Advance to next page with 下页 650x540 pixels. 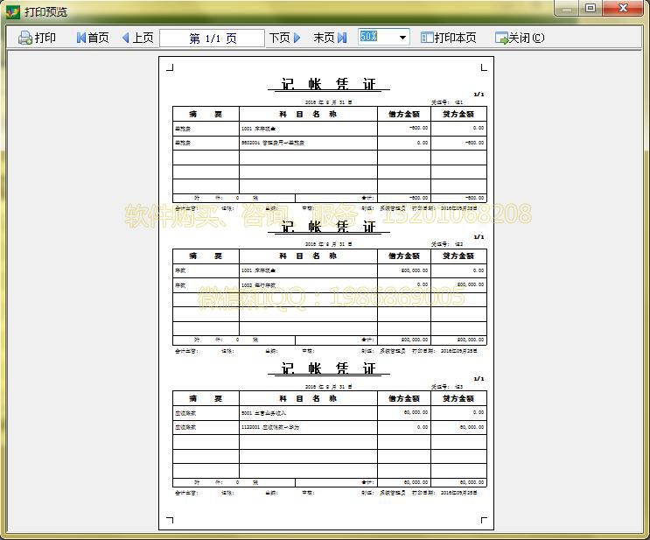[285, 38]
